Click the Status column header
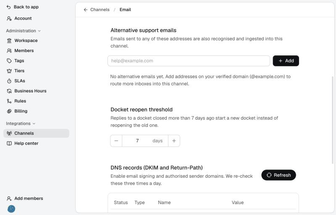The height and width of the screenshot is (215, 336). pos(121,202)
